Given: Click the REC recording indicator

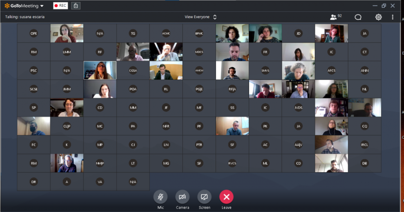Looking at the screenshot, I should pyautogui.click(x=60, y=6).
